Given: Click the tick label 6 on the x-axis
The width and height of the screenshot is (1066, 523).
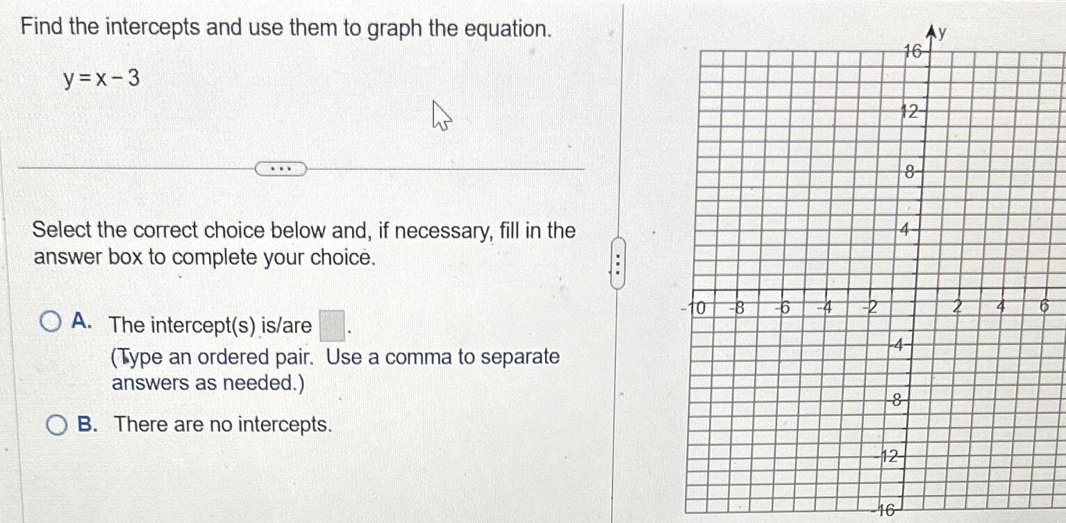Looking at the screenshot, I should point(1044,306).
